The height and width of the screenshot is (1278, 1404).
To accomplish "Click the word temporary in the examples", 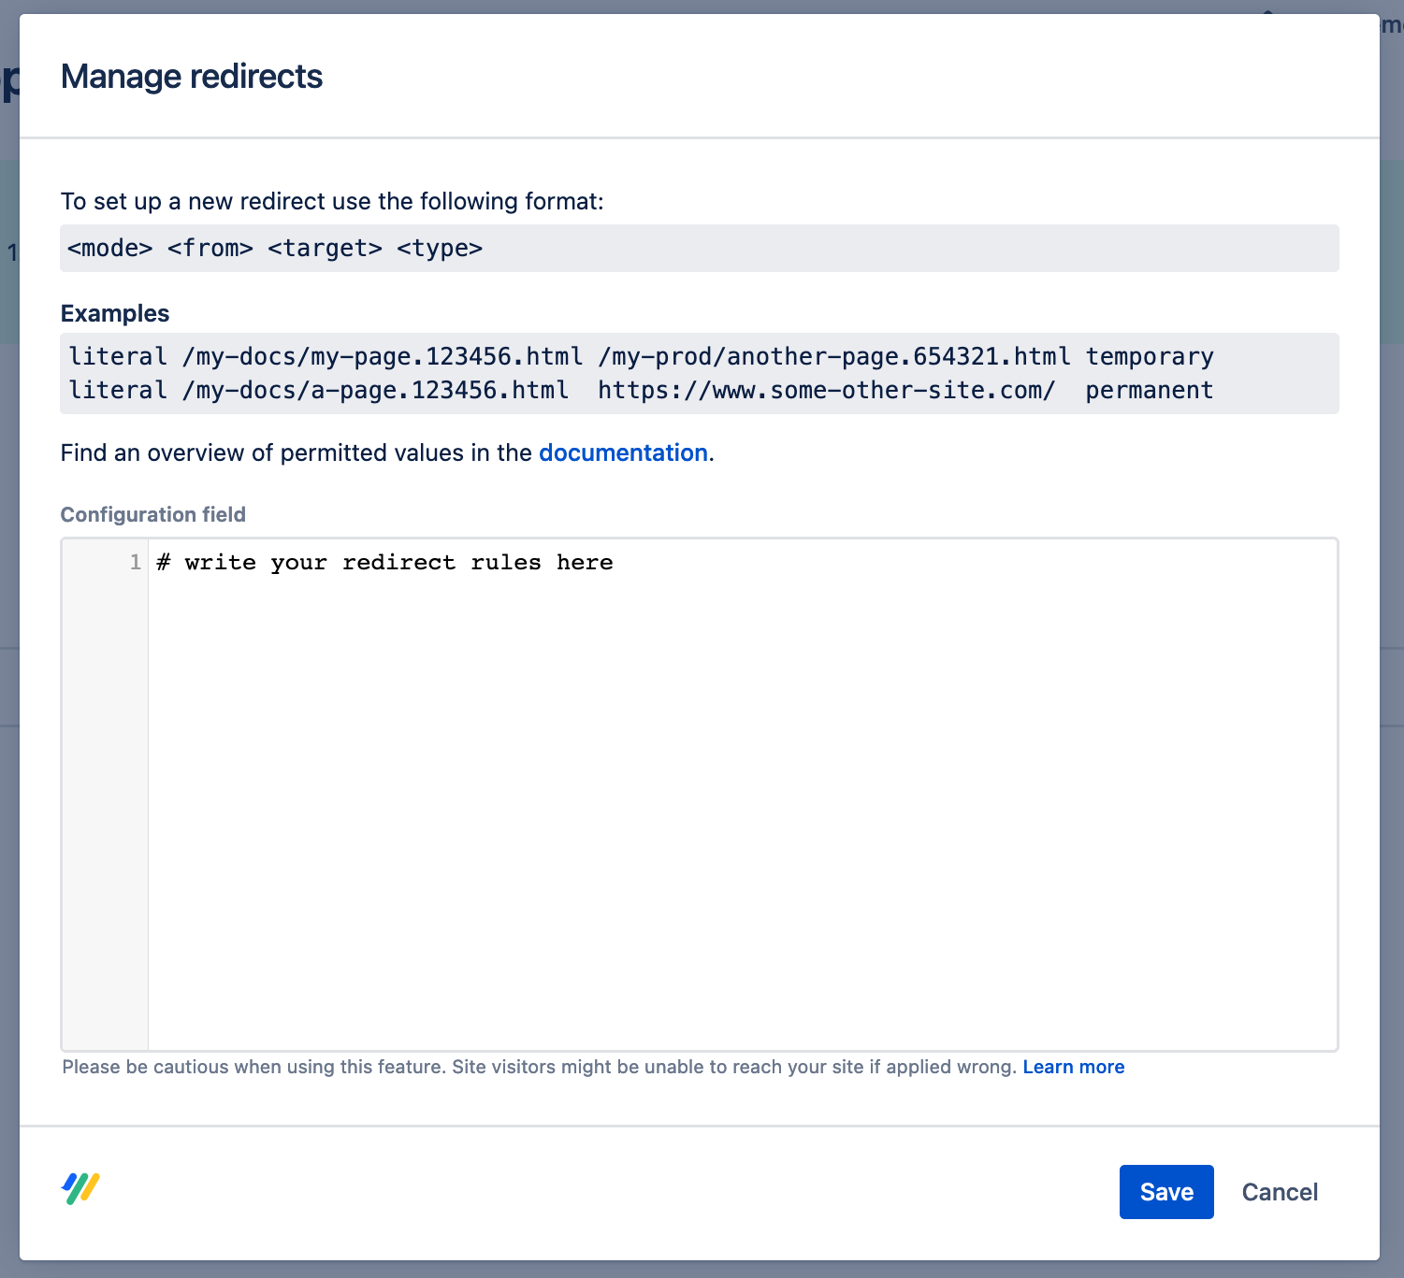I will 1149,357.
